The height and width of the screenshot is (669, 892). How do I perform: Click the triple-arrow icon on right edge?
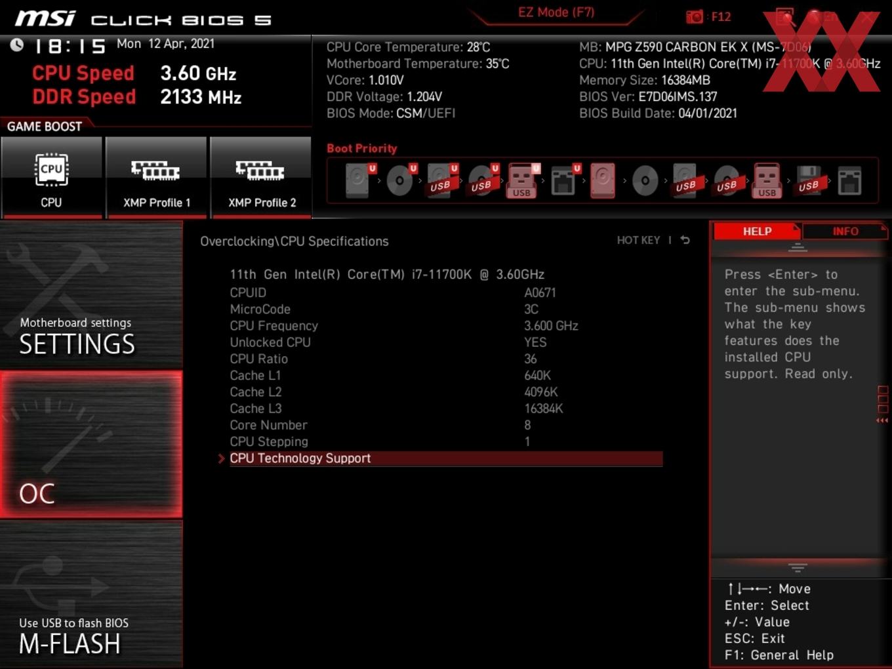click(x=882, y=420)
